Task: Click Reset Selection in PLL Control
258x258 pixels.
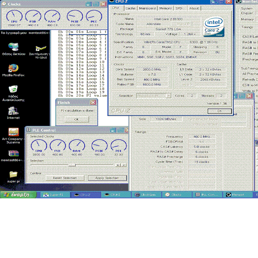Action: [65, 178]
